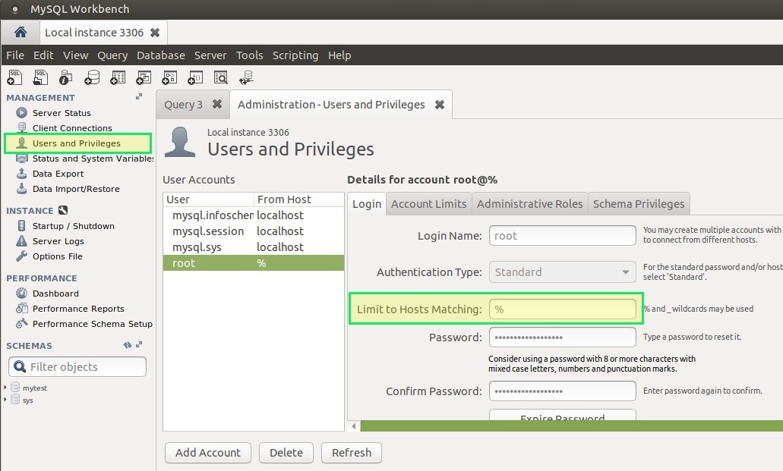
Task: Click the Filter objects search box
Action: [77, 366]
